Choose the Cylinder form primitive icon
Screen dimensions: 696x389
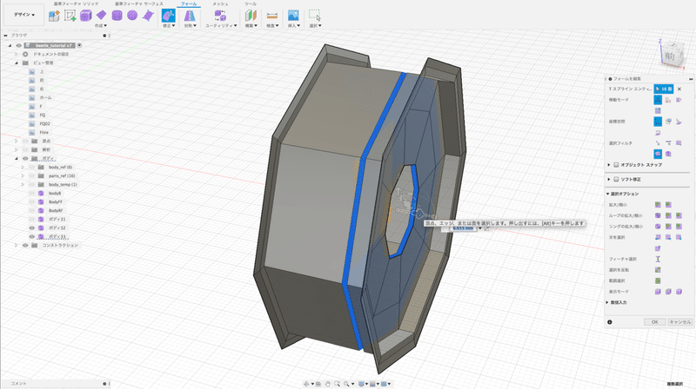click(117, 16)
